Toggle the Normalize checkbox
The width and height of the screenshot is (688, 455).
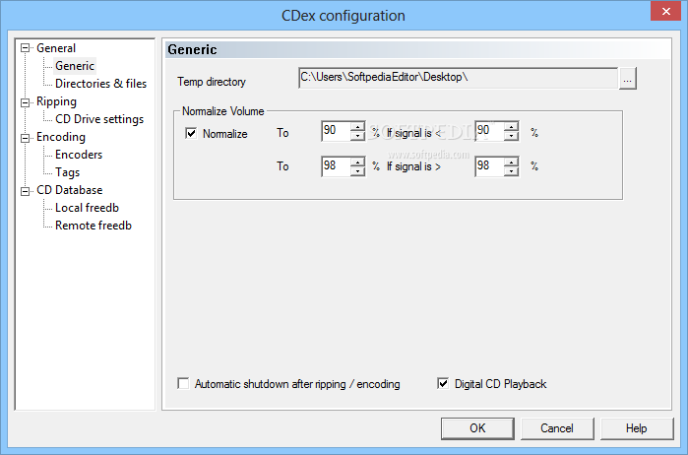(x=191, y=133)
